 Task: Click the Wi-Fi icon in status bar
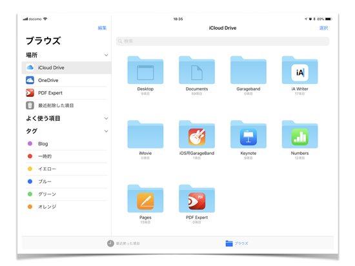(x=45, y=19)
